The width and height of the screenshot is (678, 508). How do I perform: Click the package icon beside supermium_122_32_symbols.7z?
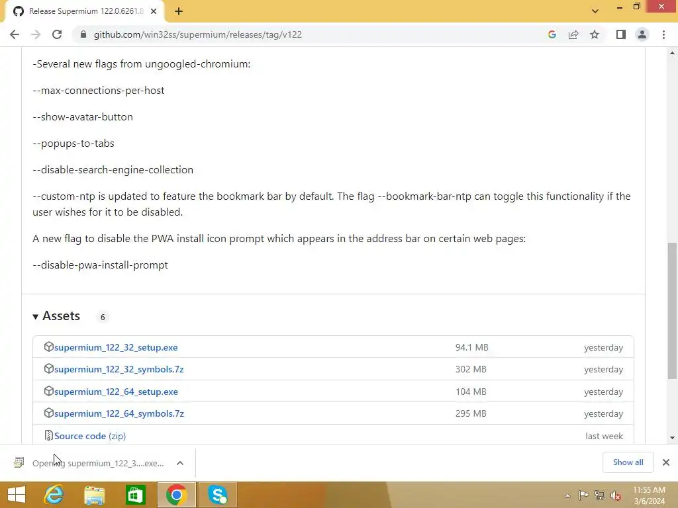(48, 368)
